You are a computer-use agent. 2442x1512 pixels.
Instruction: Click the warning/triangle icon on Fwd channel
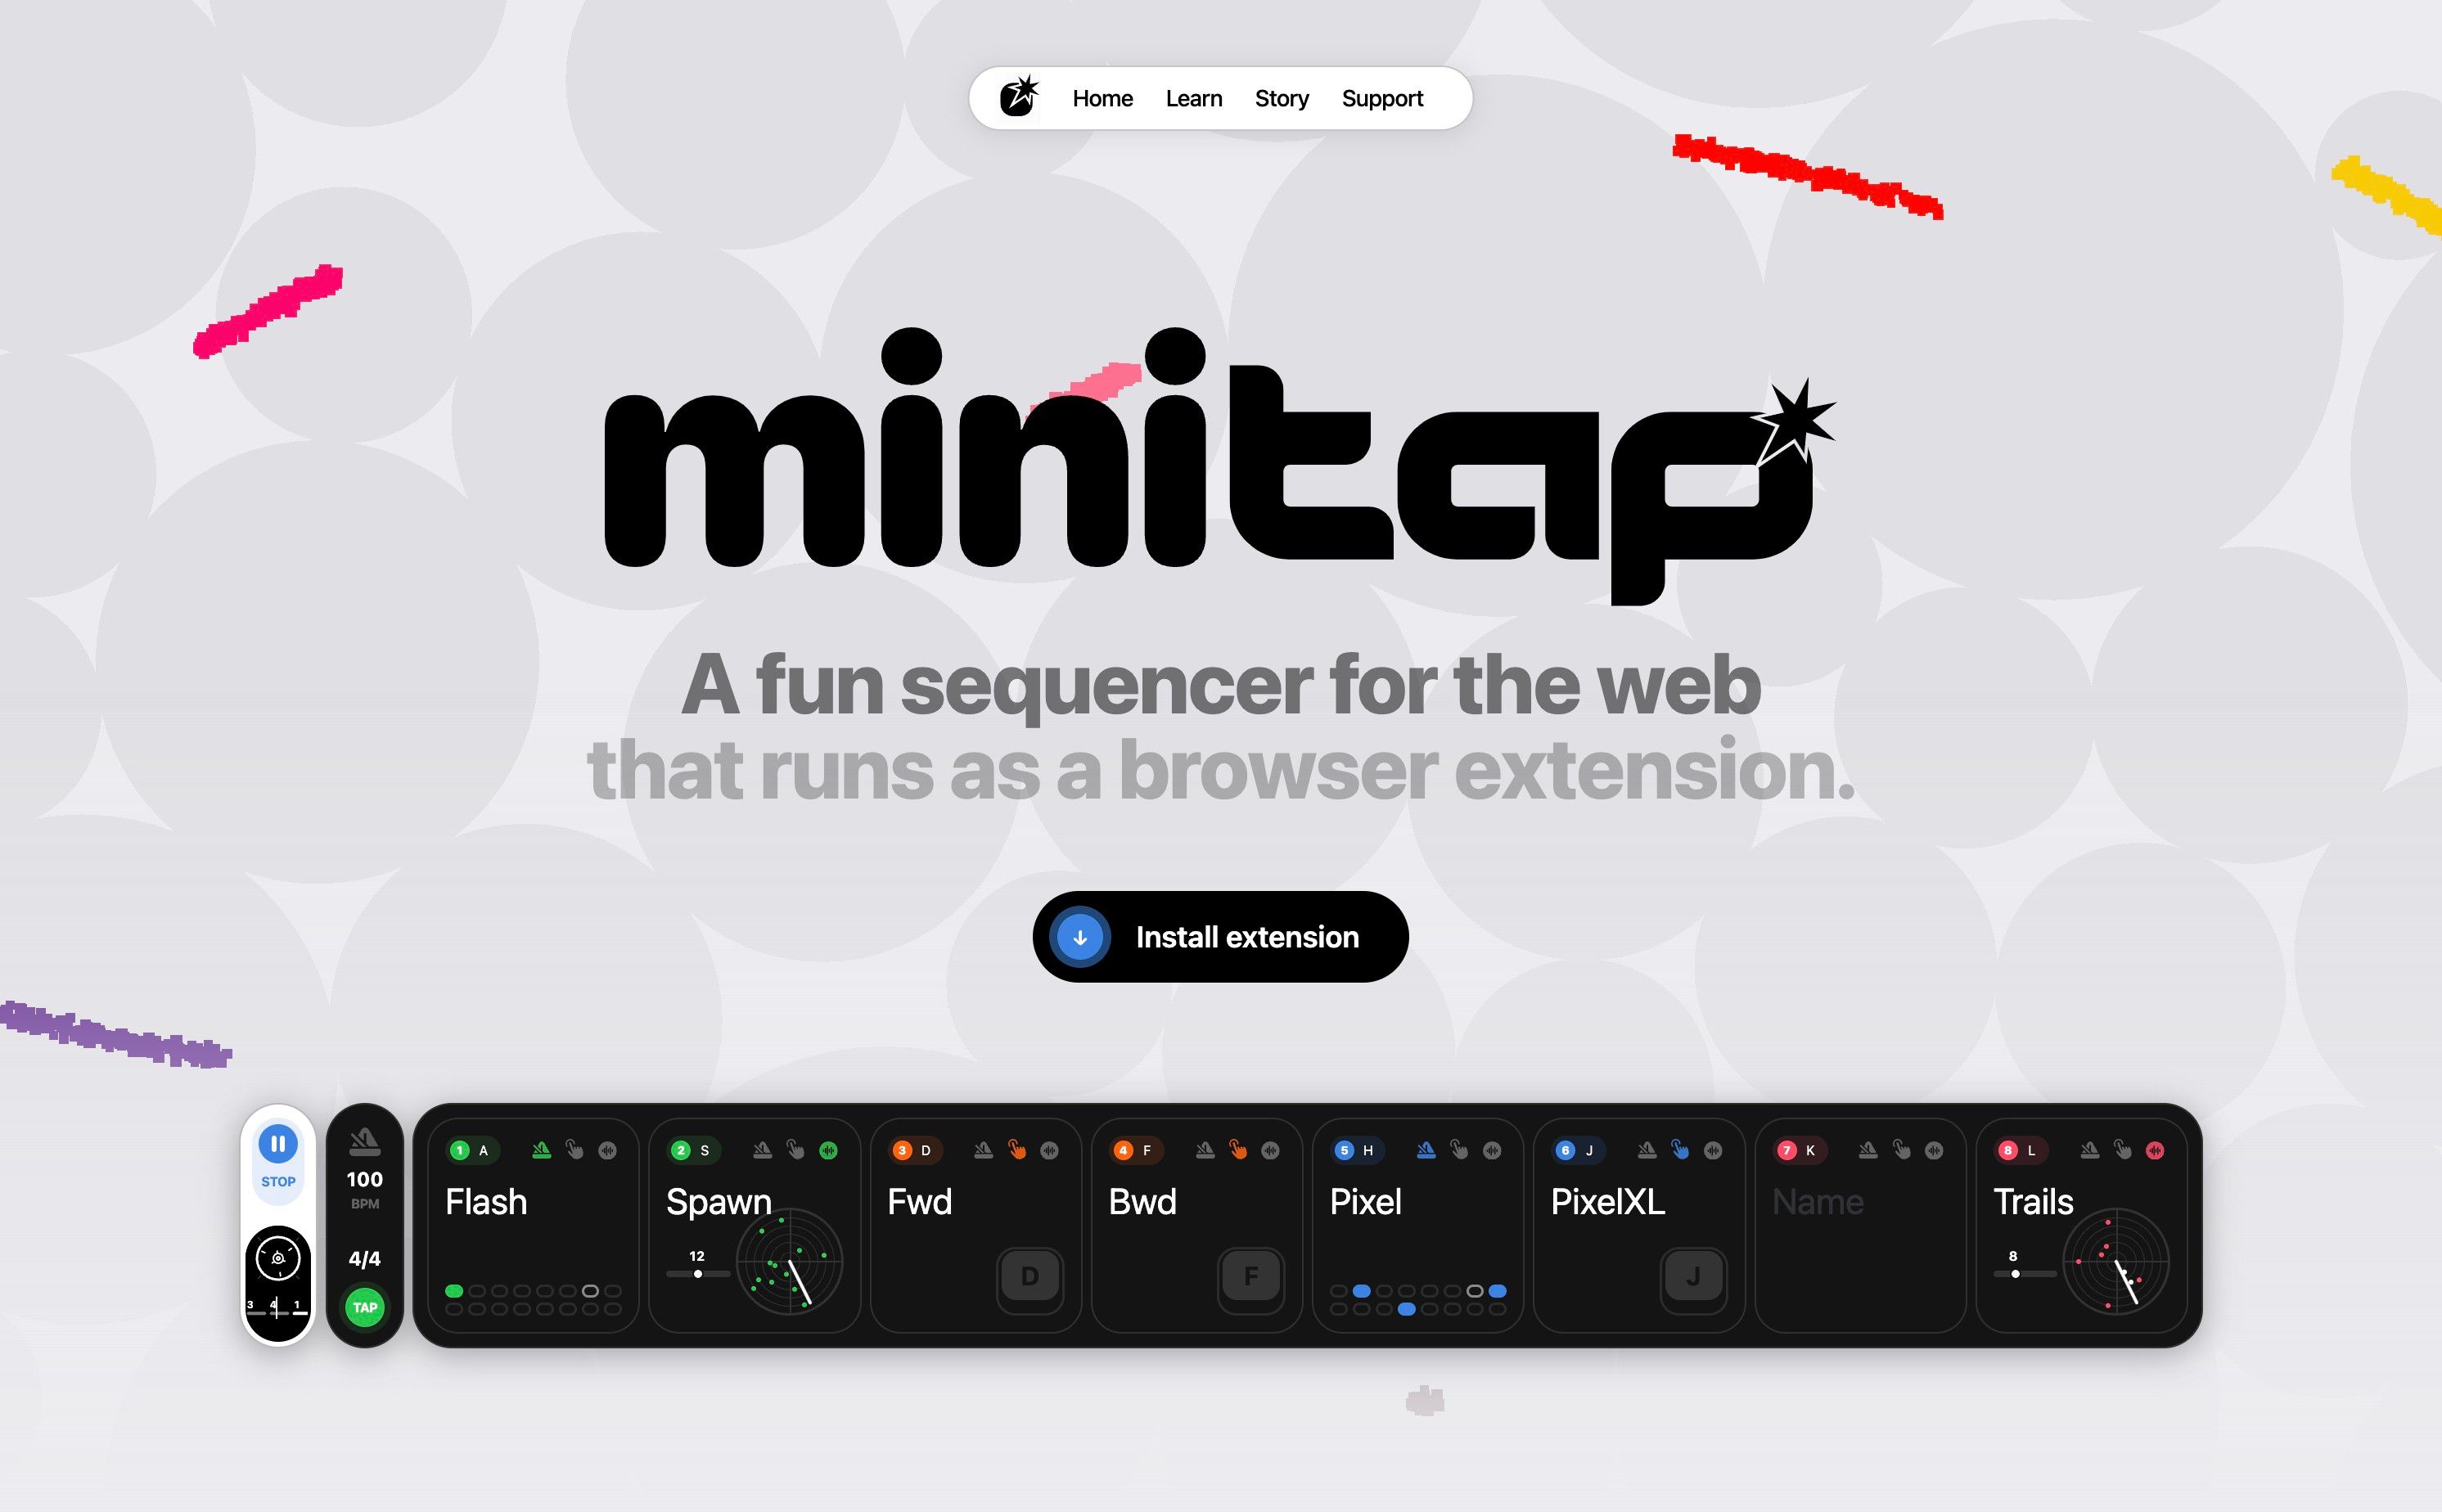(984, 1151)
